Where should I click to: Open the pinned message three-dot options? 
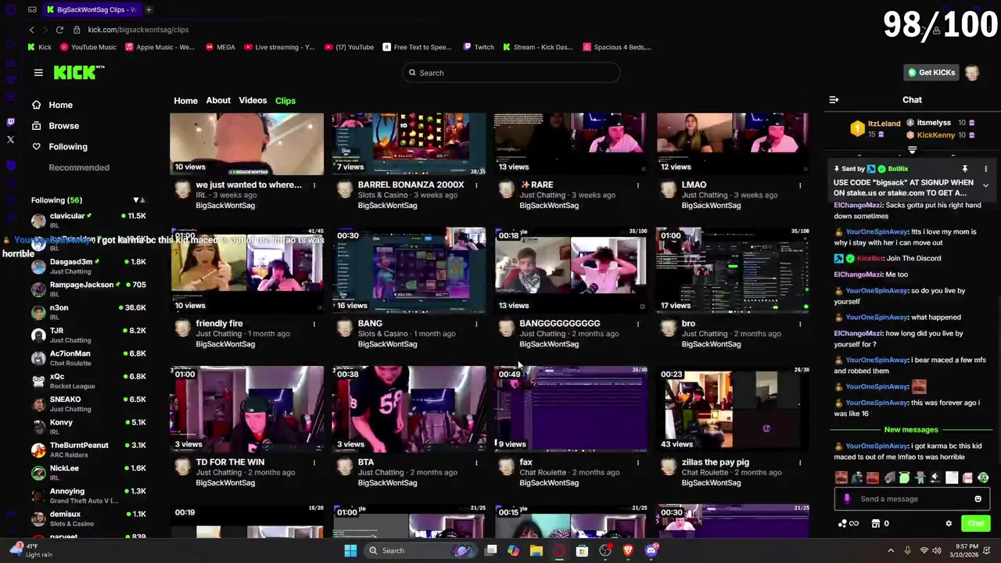tap(985, 169)
